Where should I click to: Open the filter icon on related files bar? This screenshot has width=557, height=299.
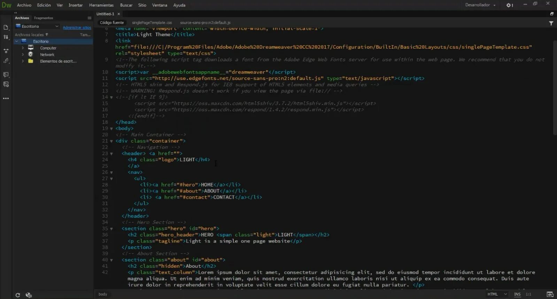551,23
